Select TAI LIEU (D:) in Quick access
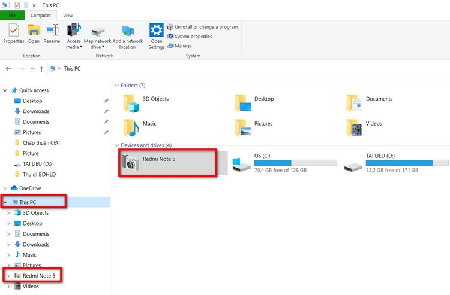 (x=37, y=164)
